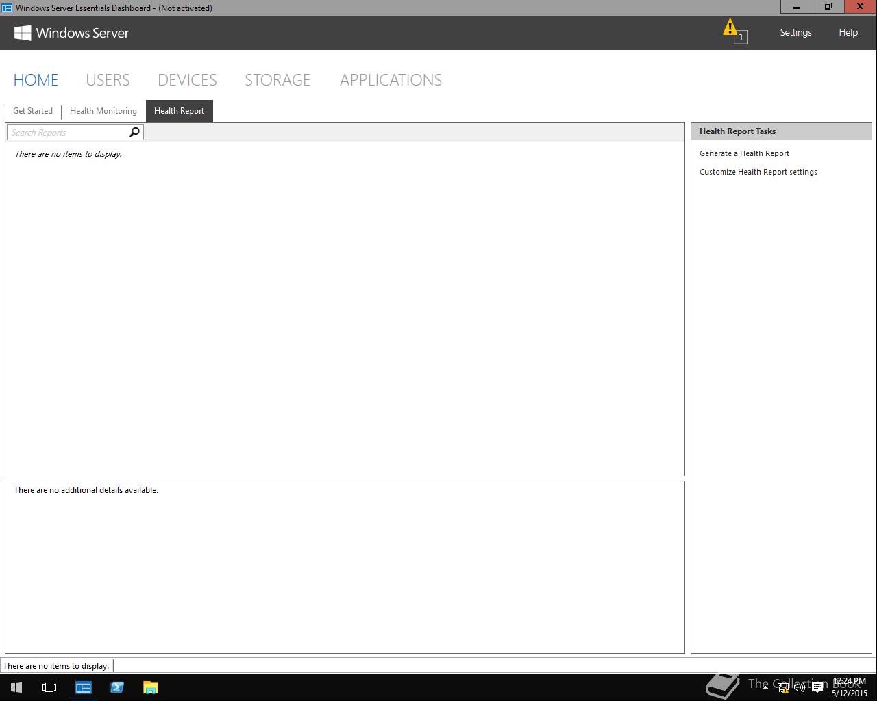Viewport: 877px width, 701px height.
Task: Open the Windows Start button
Action: (x=16, y=687)
